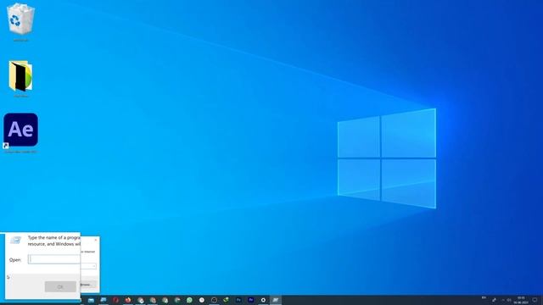Open the Action Center notifications icon

click(535, 300)
